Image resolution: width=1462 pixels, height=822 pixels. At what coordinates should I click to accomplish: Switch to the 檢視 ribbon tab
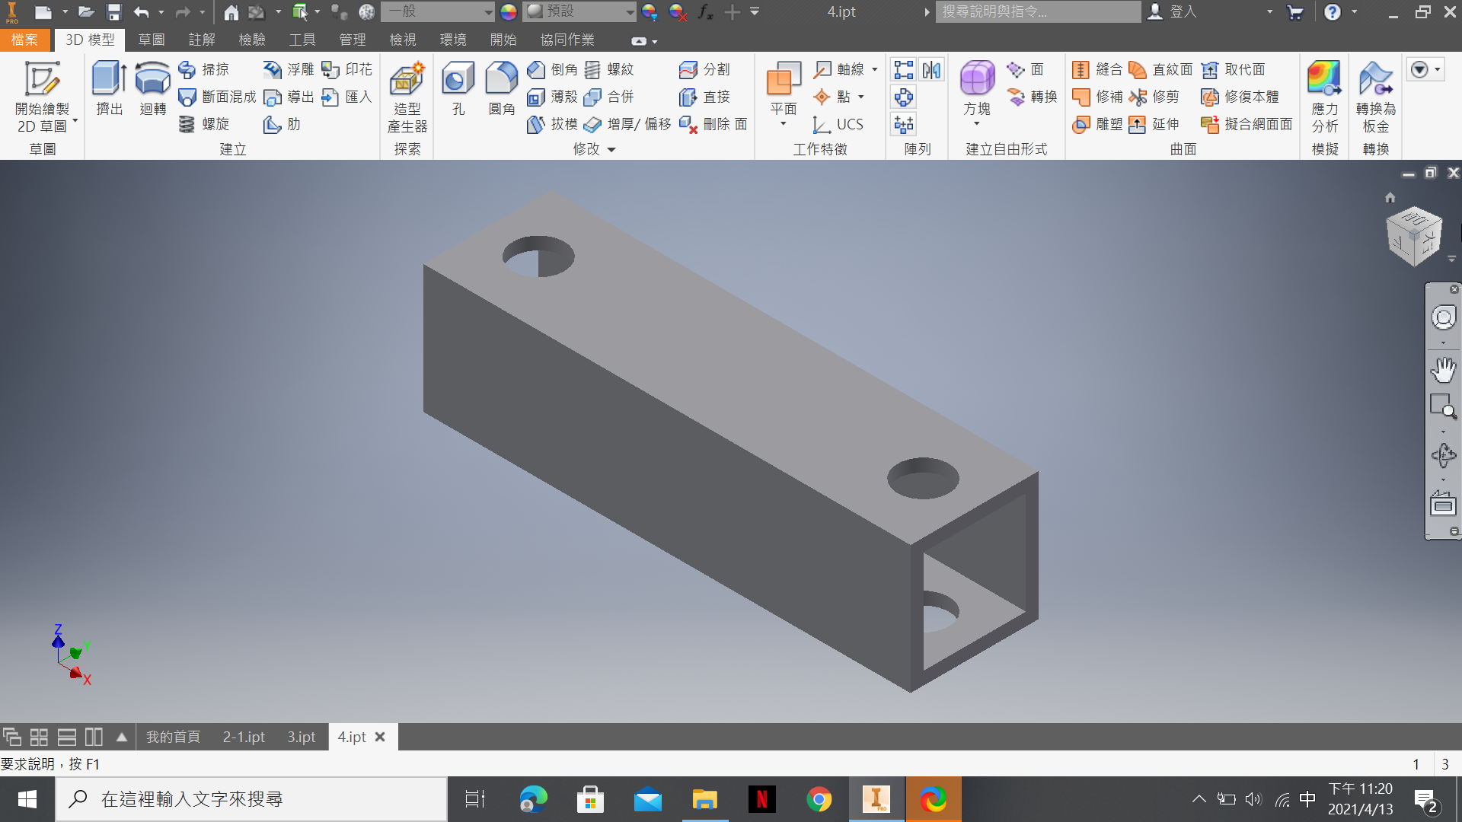click(402, 40)
